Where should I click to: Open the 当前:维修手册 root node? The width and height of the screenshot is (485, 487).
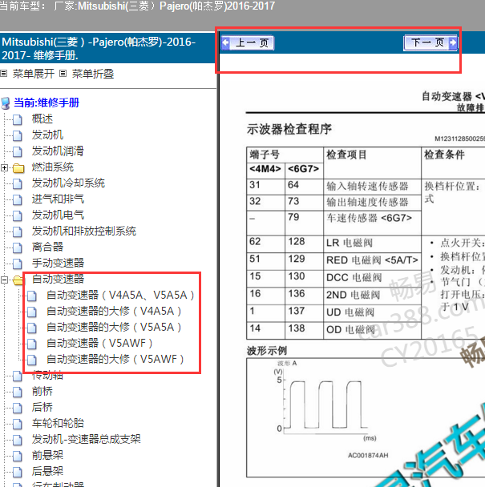pyautogui.click(x=46, y=103)
